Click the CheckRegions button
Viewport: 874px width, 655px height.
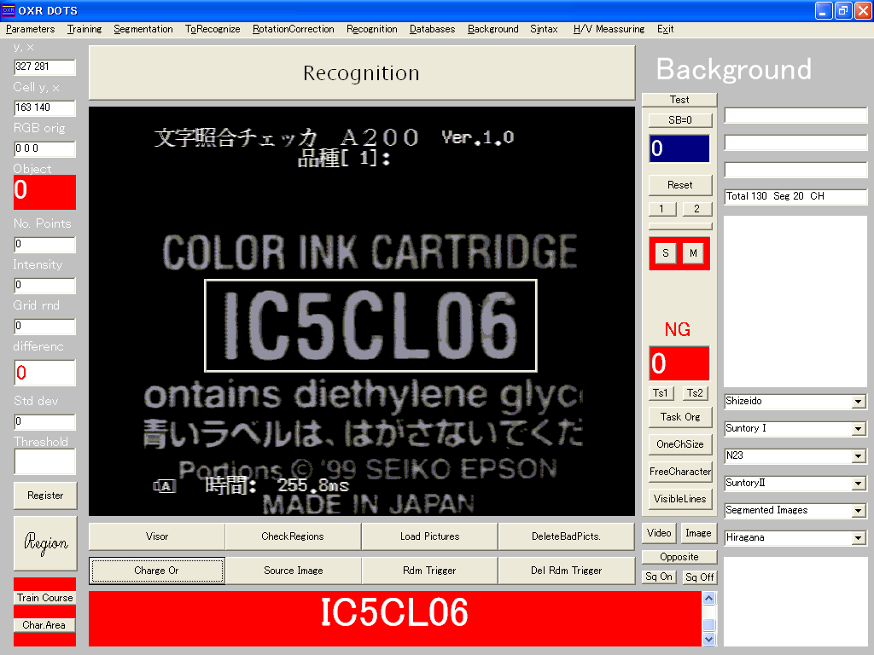click(x=294, y=536)
